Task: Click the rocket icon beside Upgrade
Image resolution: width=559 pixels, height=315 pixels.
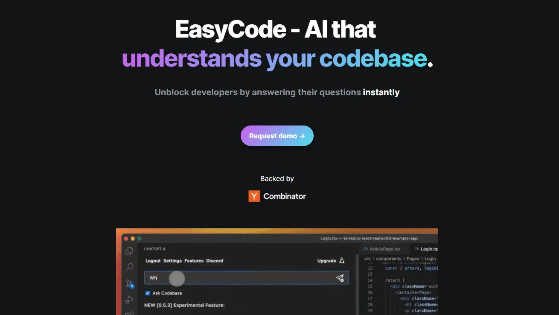Action: point(342,260)
